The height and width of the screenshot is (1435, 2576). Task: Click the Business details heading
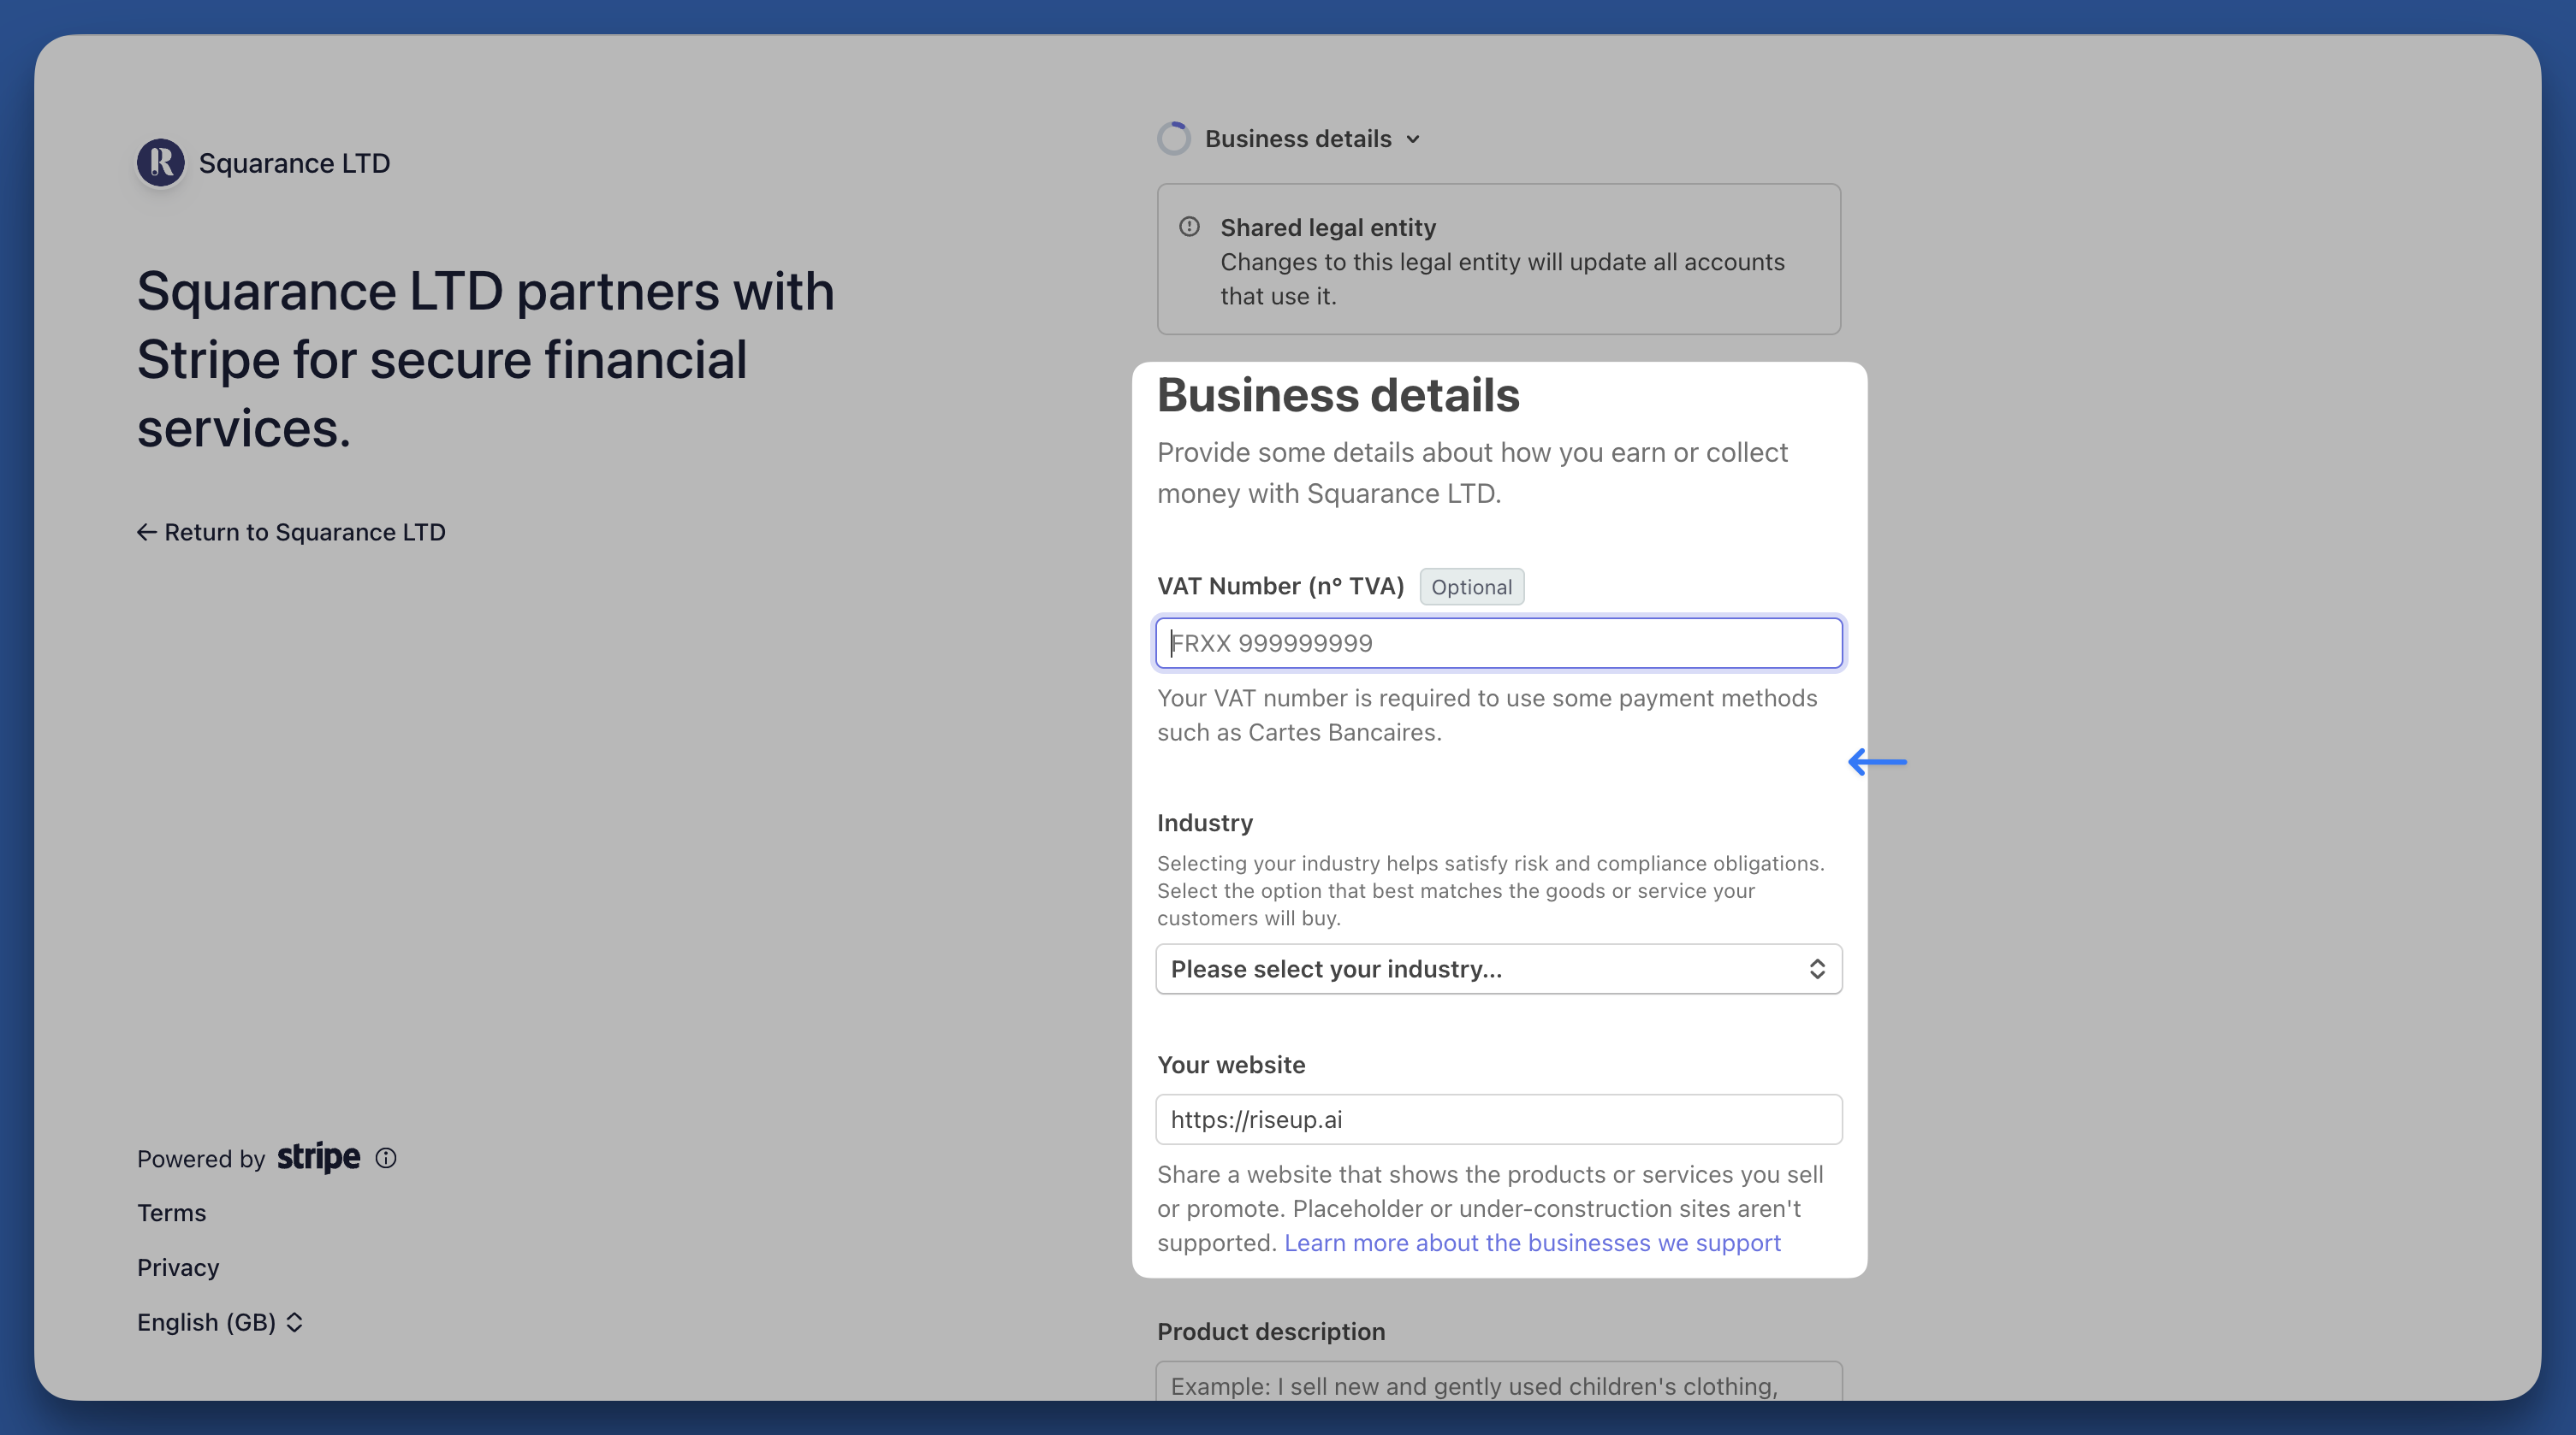click(x=1337, y=395)
